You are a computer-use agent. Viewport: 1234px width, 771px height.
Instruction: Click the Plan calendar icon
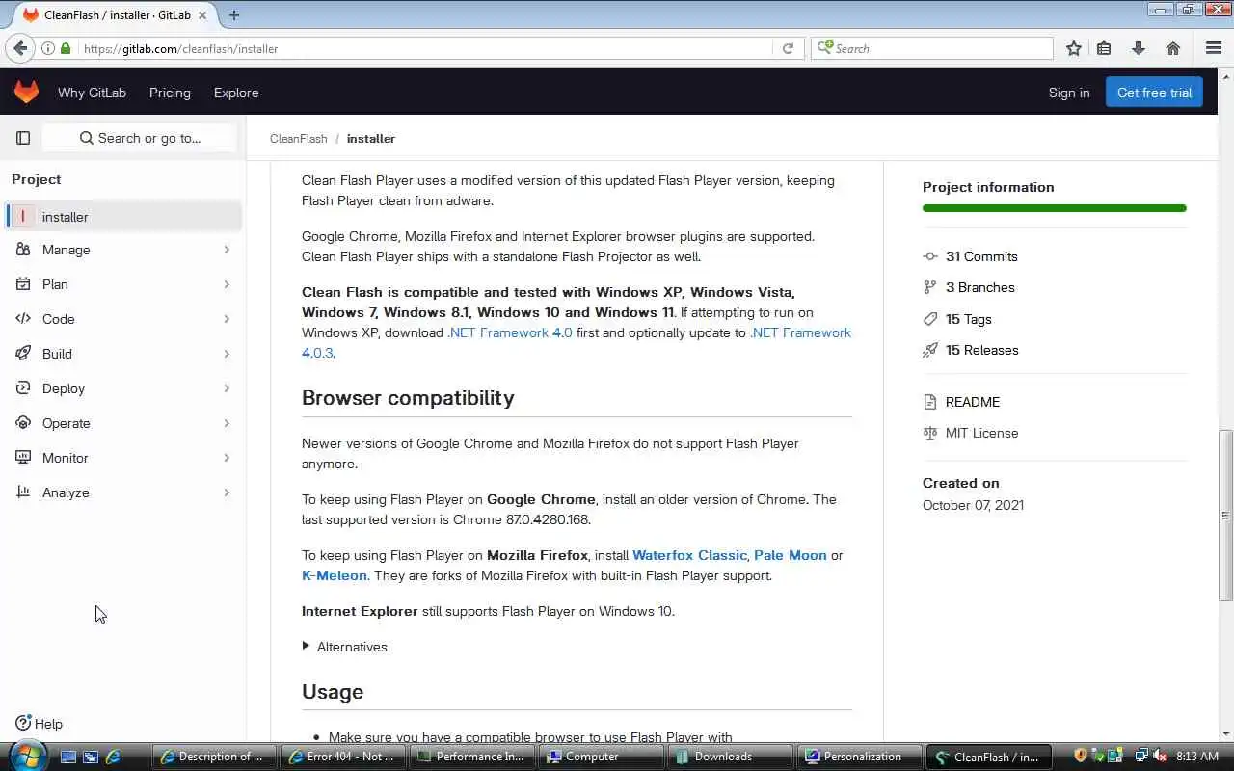click(x=23, y=284)
